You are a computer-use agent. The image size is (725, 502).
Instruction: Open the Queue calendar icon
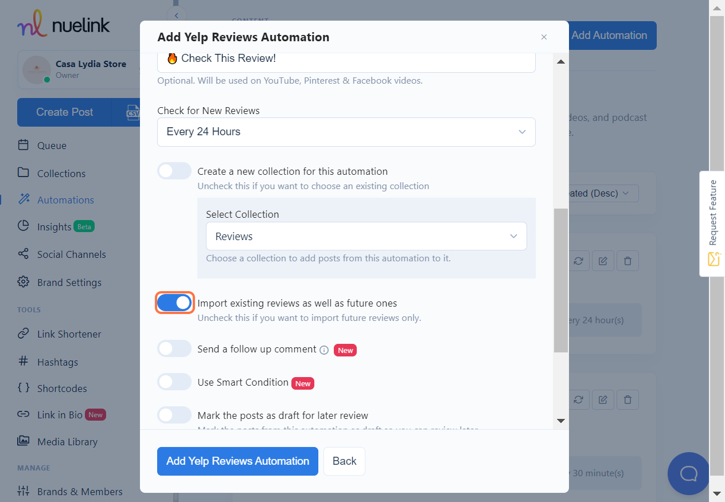(23, 145)
